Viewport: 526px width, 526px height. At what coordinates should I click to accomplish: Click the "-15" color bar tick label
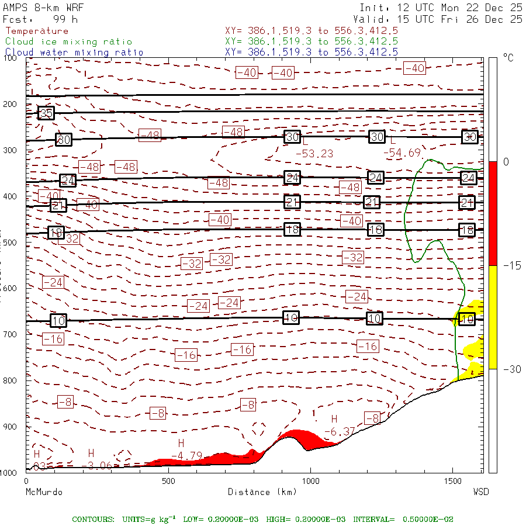[512, 266]
